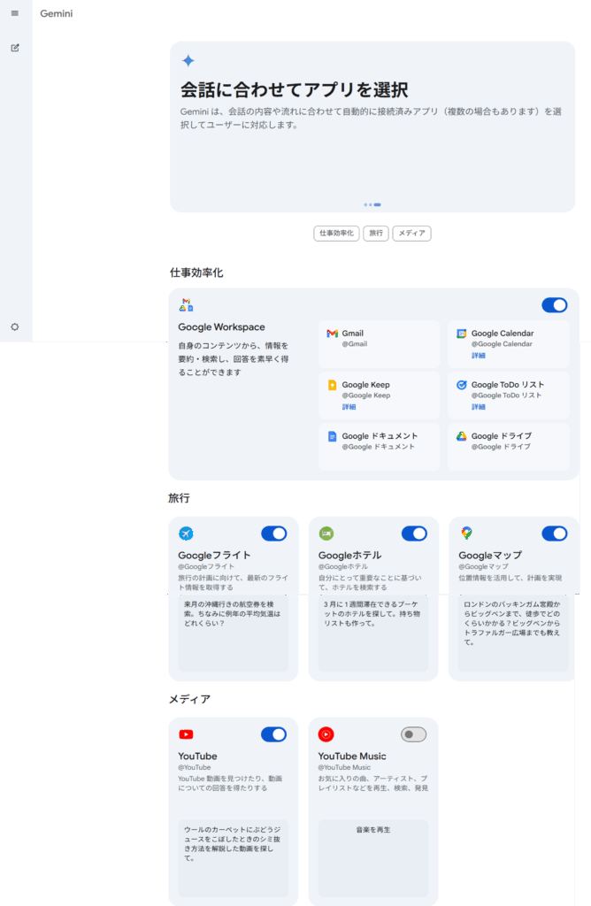Select the Google ドキュメント card

[379, 447]
